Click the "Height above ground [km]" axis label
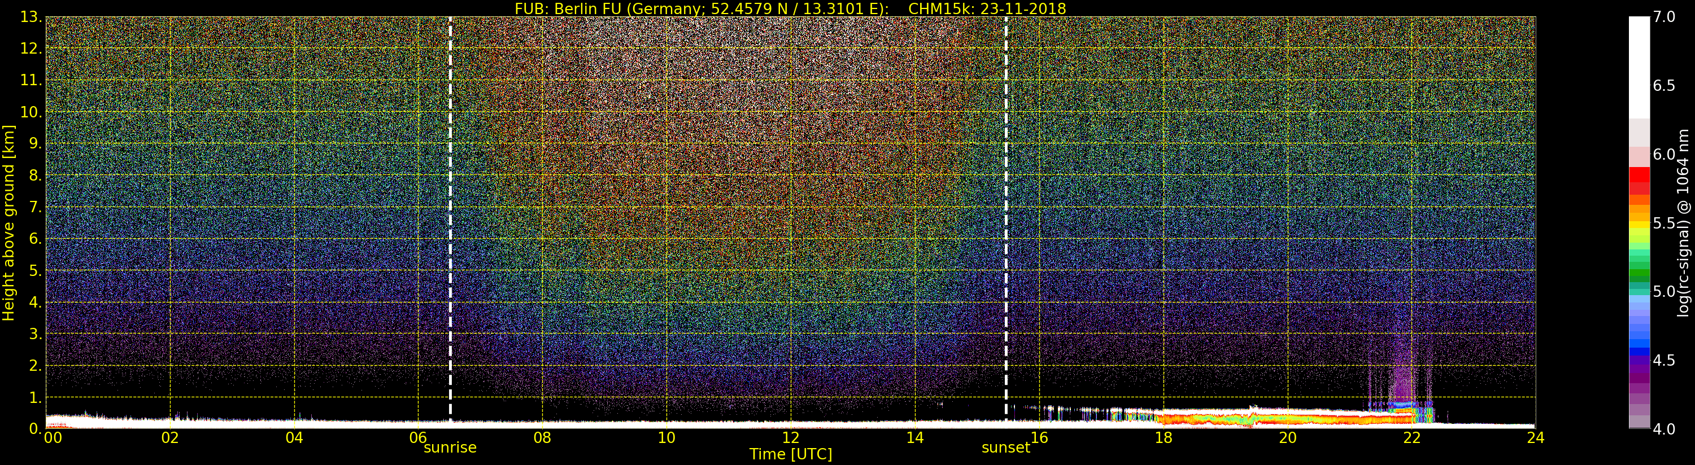The width and height of the screenshot is (1695, 465). coord(8,222)
